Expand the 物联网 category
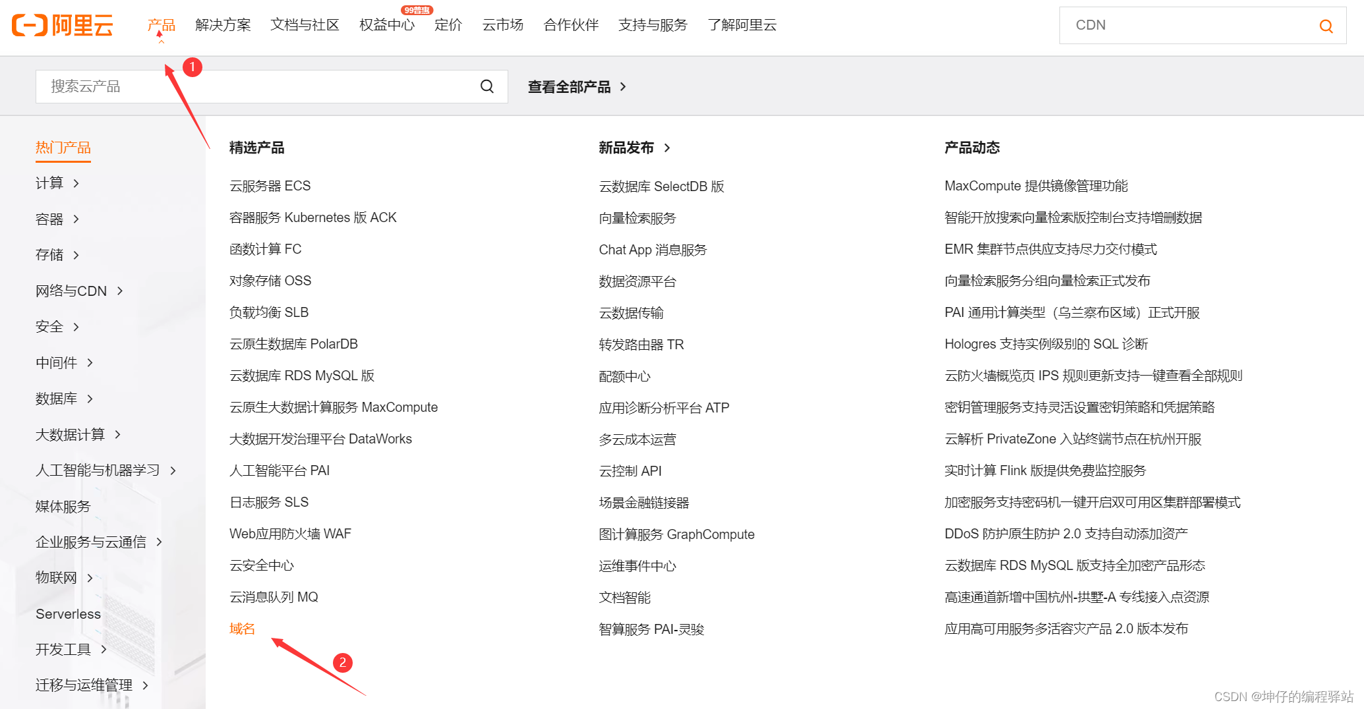 pos(64,578)
